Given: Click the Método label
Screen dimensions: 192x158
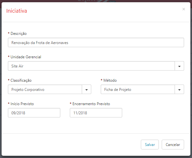Looking at the screenshot, I should (x=110, y=80).
